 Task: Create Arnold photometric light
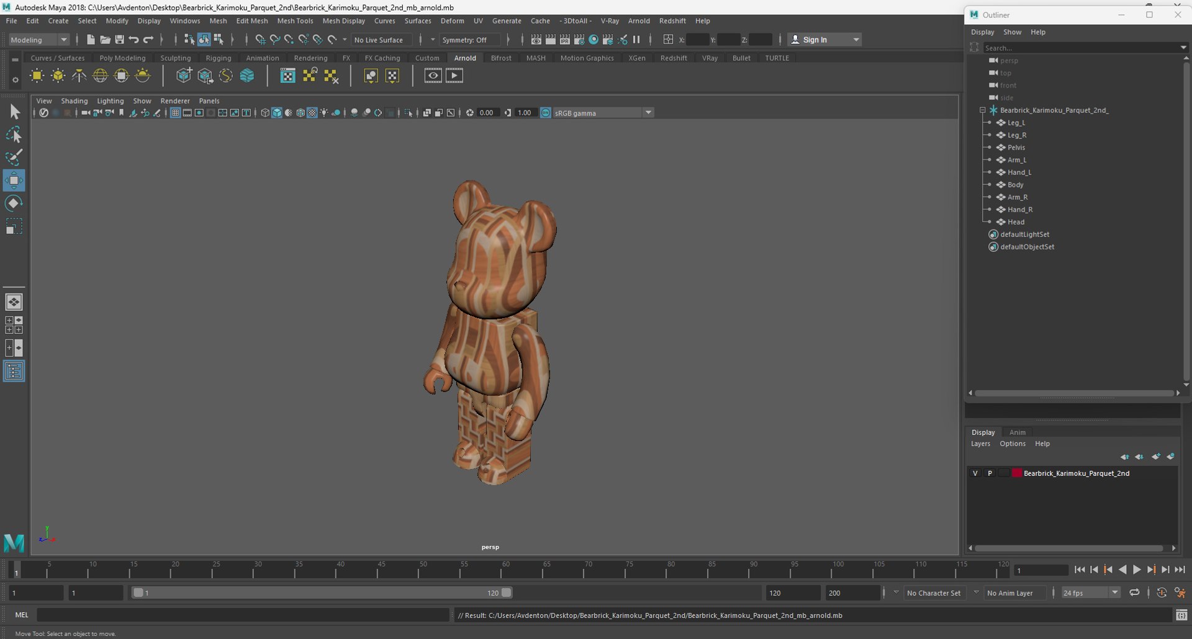click(79, 76)
